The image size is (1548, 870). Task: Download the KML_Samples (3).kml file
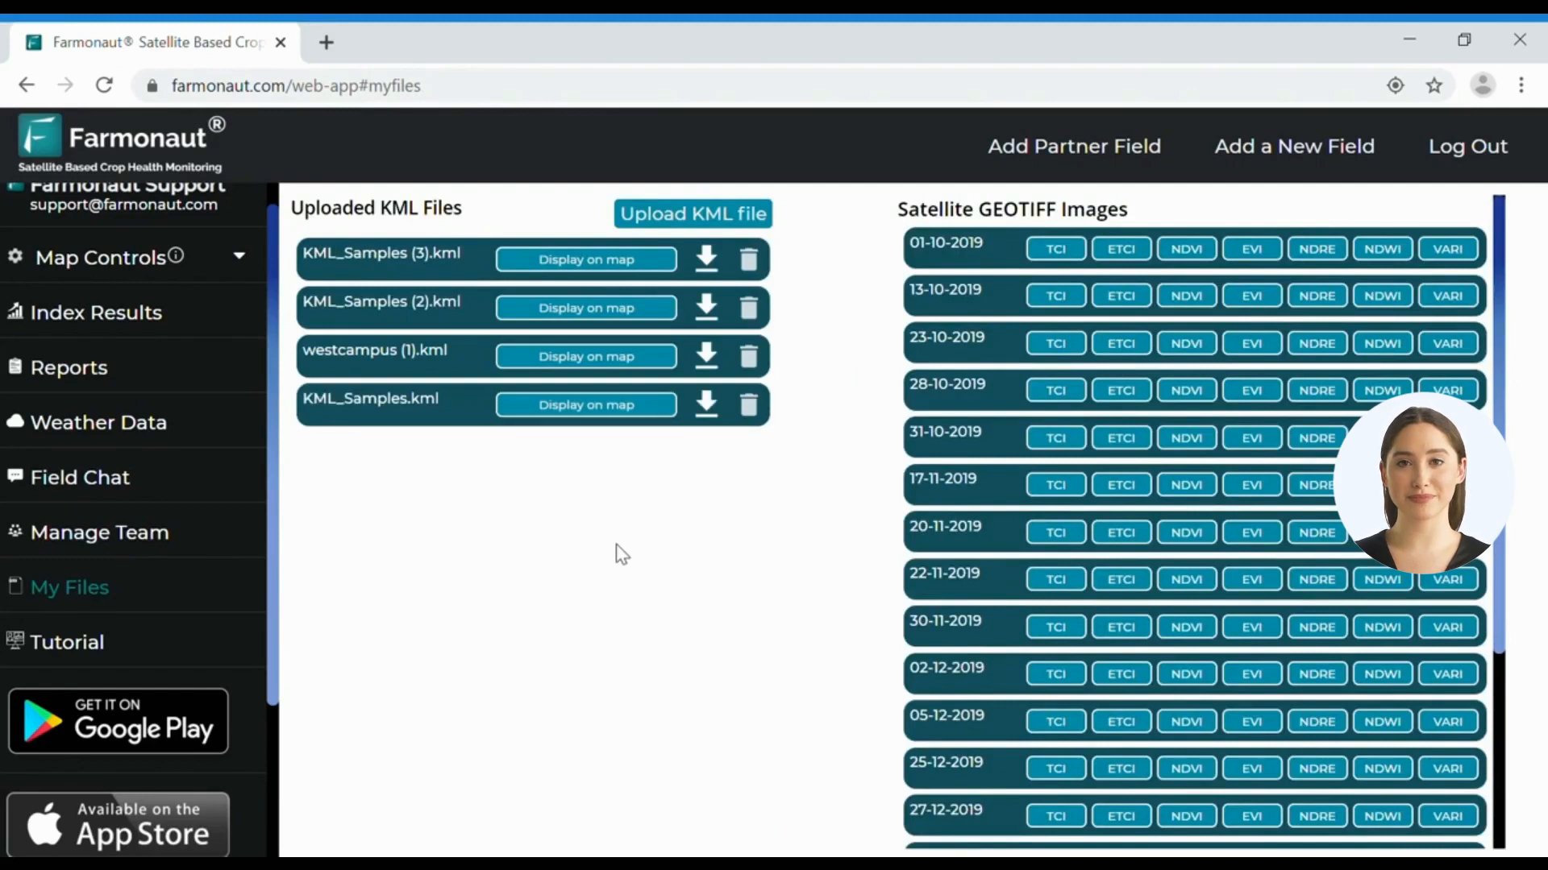706,259
